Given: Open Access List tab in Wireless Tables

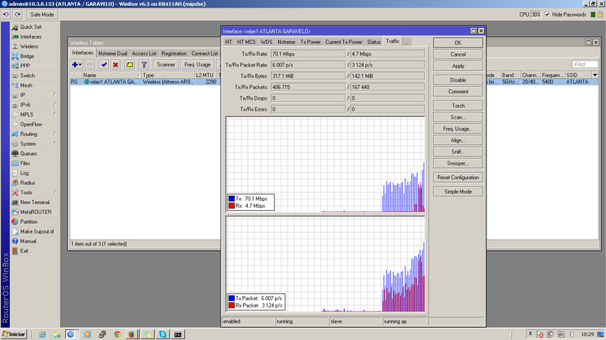Looking at the screenshot, I should [144, 54].
